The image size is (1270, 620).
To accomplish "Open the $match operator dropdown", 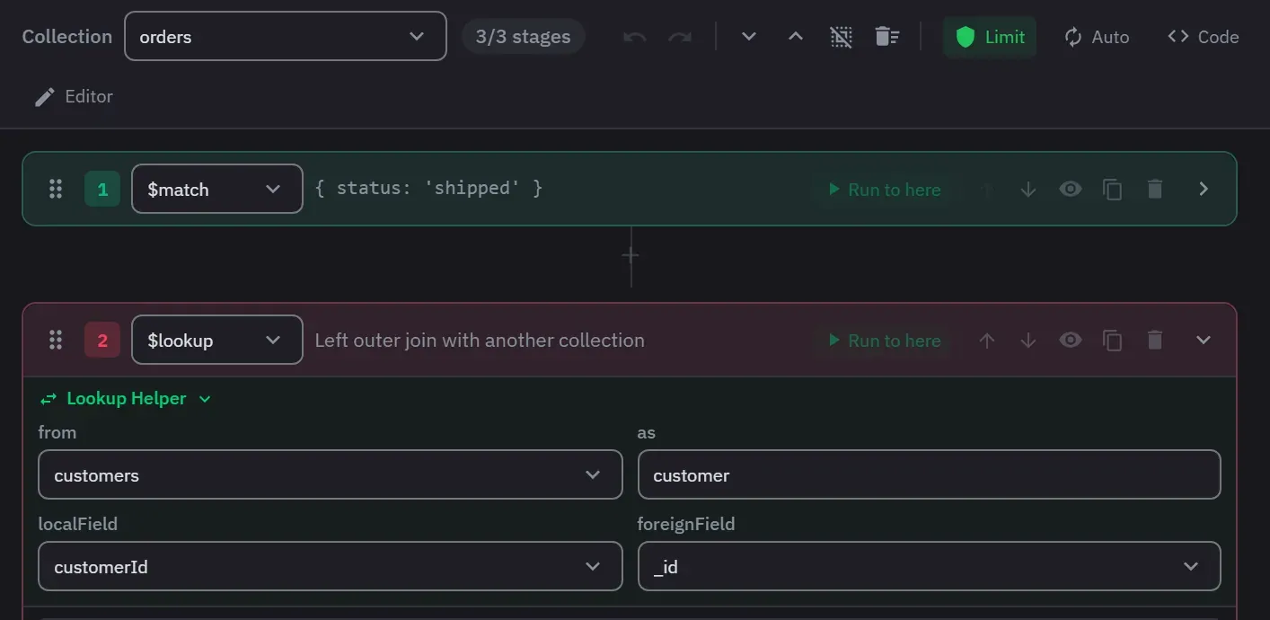I will [216, 189].
